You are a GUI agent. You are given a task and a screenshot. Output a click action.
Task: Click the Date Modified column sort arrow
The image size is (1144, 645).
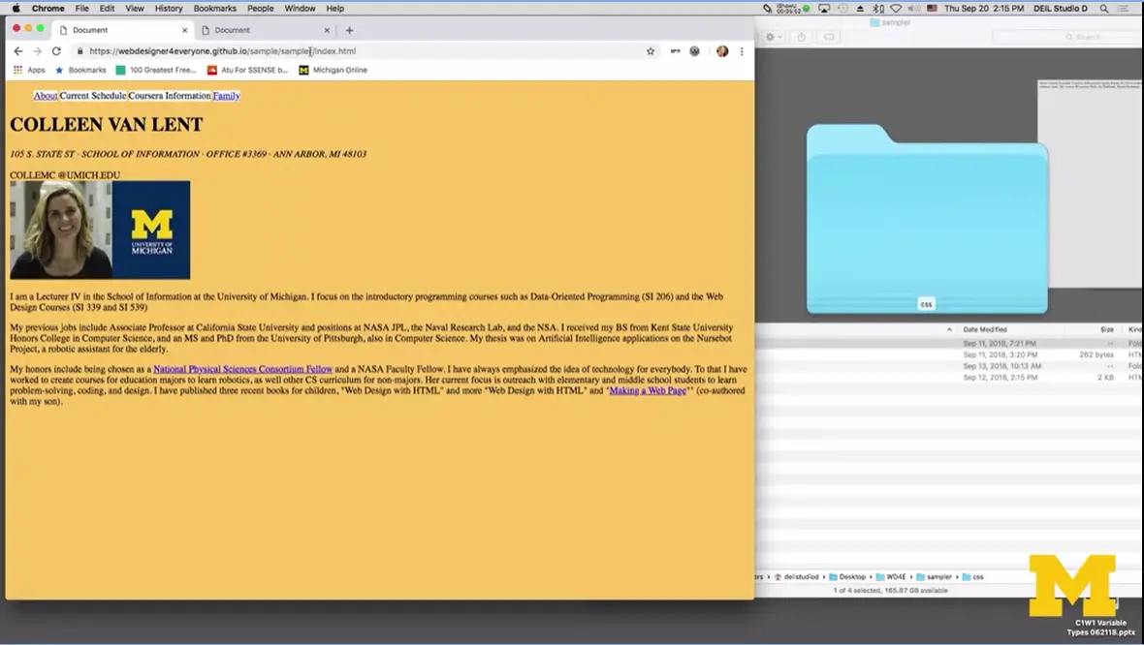(x=949, y=328)
